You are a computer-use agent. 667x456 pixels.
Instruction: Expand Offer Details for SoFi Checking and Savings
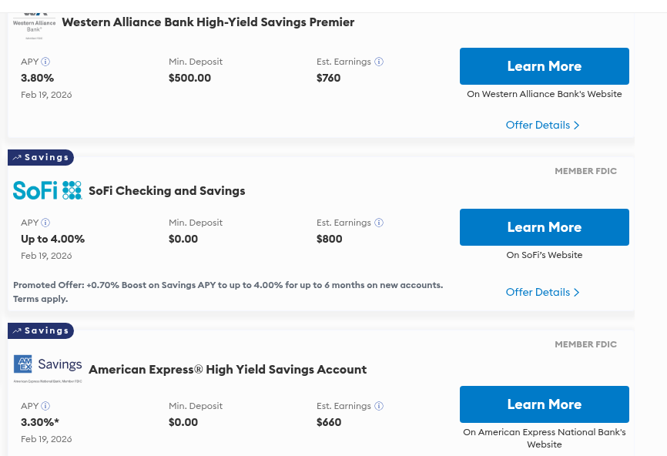coord(542,292)
